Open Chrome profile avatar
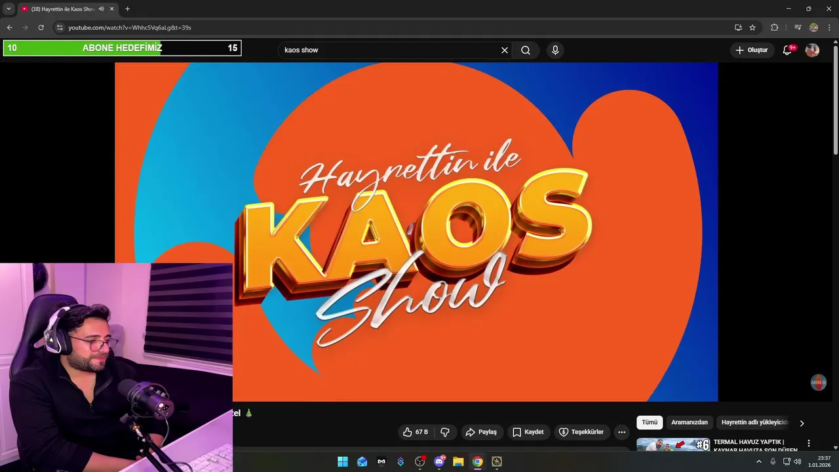 pos(813,28)
